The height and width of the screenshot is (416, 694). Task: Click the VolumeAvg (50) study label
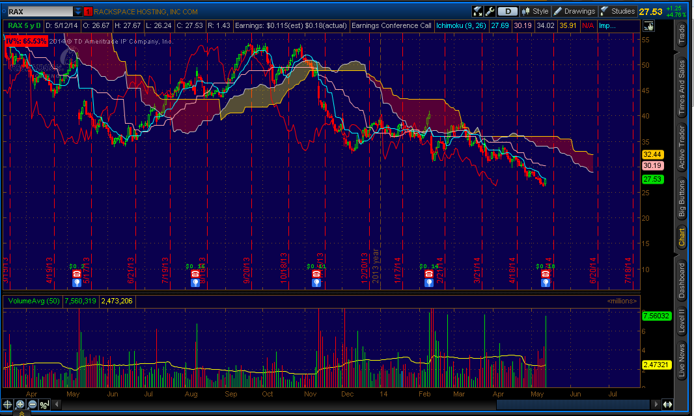coord(34,301)
